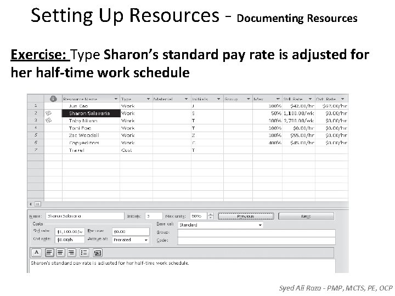This screenshot has height=296, width=395.
Task: Toggle bulleted list in notes
Action: coord(84,253)
